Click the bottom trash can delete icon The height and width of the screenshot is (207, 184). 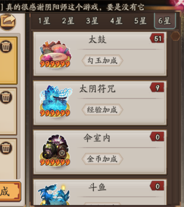coord(6,148)
